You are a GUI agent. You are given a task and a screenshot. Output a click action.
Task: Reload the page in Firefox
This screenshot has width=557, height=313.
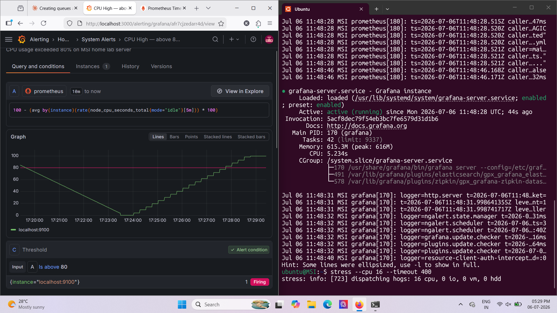point(44,23)
